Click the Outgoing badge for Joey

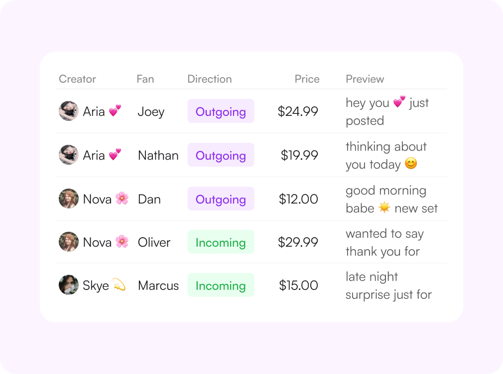221,111
